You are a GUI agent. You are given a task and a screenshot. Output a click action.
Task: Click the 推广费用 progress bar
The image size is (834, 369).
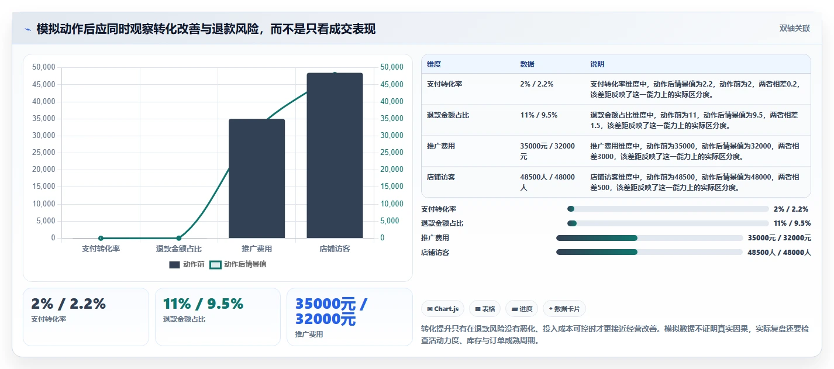649,238
